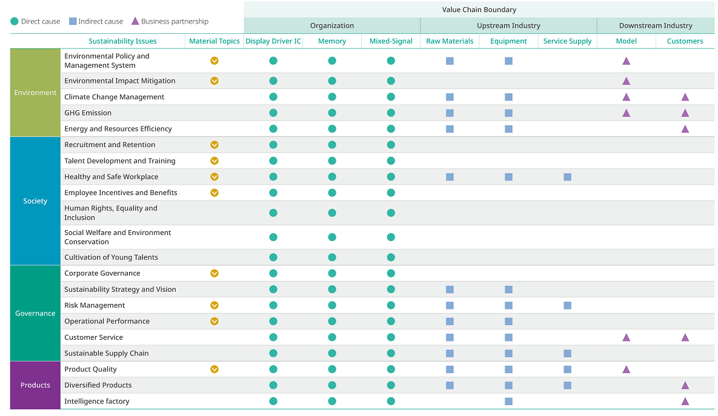Viewport: 718px width, 416px height.
Task: Select the Customers column header
Action: [x=685, y=41]
